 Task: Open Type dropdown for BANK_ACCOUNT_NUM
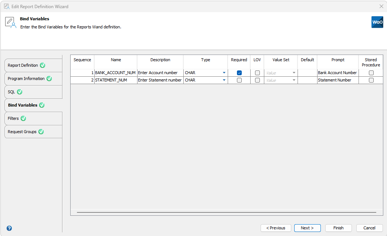point(224,73)
